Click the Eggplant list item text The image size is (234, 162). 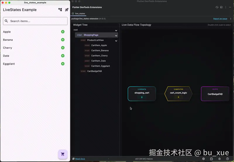coord(9,64)
